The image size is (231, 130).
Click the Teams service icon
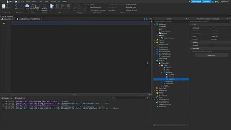[x=157, y=93]
